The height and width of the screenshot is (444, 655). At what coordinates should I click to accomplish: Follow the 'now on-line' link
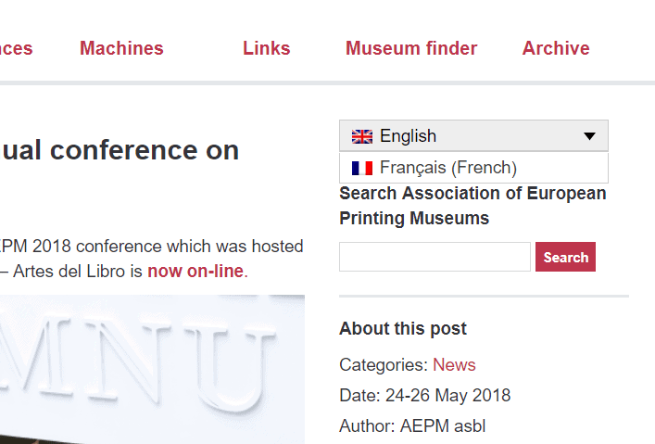195,272
